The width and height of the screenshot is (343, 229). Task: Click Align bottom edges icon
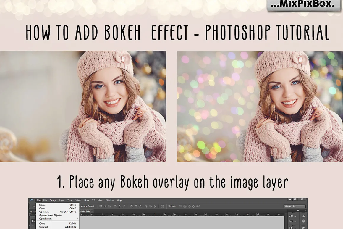(x=110, y=206)
